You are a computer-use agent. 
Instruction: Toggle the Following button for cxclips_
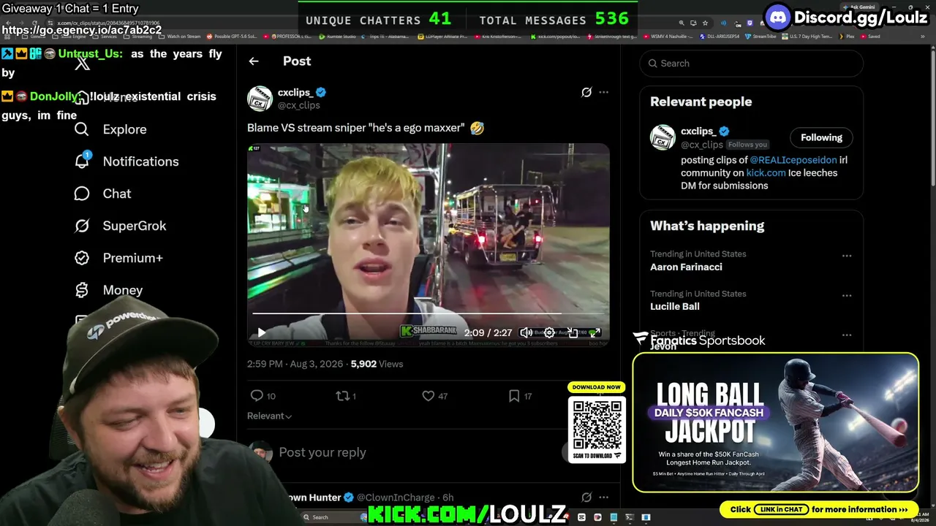(821, 137)
